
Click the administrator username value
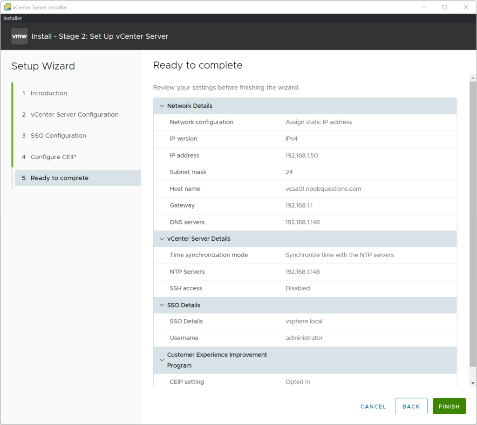point(304,338)
